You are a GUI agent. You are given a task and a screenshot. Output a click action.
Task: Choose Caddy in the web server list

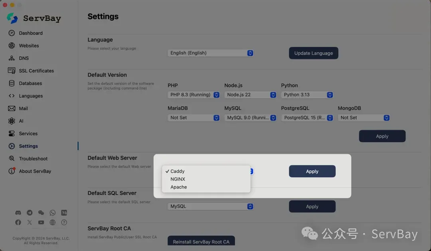click(x=206, y=171)
